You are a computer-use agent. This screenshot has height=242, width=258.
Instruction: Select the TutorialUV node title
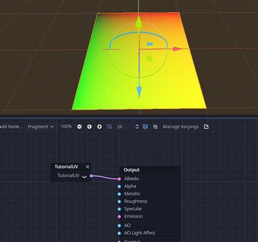pos(66,167)
